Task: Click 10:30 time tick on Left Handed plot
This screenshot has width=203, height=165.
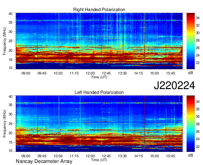Action: coord(58,156)
